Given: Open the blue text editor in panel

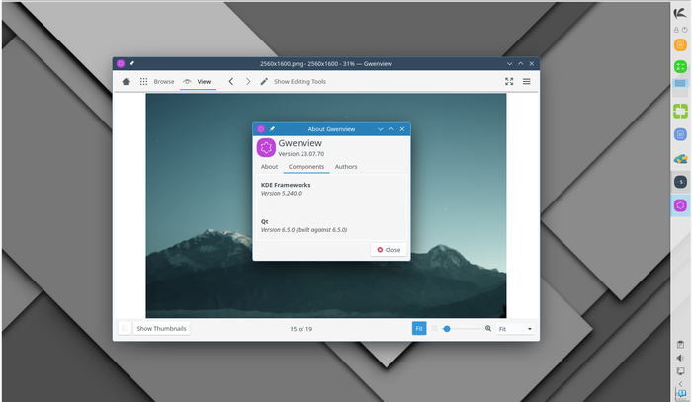Looking at the screenshot, I should [680, 134].
